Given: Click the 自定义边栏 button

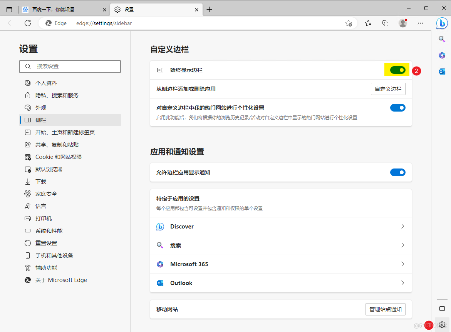Looking at the screenshot, I should click(x=388, y=89).
